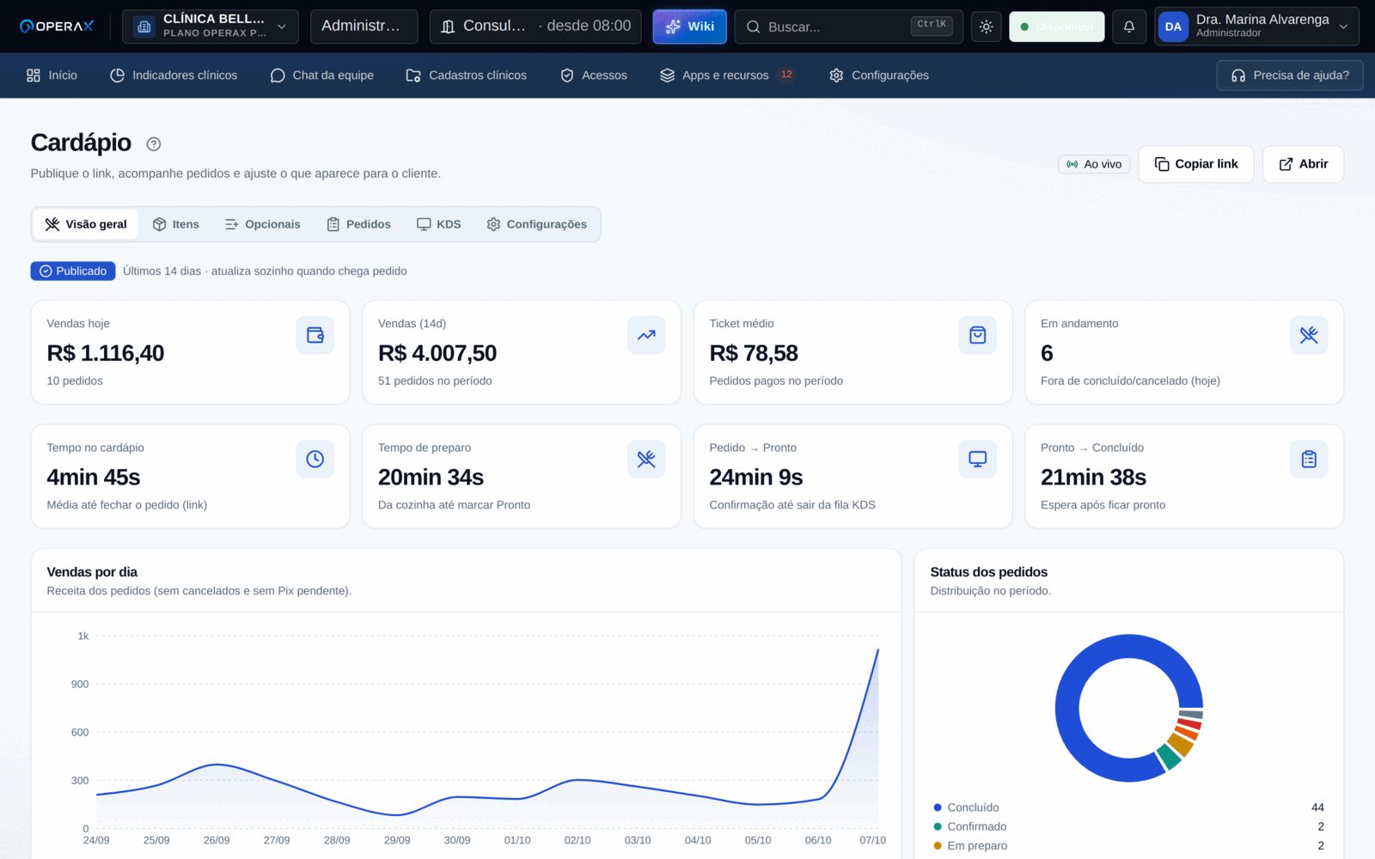Click the trending arrow icon in Vendas (14d) card

click(x=646, y=335)
